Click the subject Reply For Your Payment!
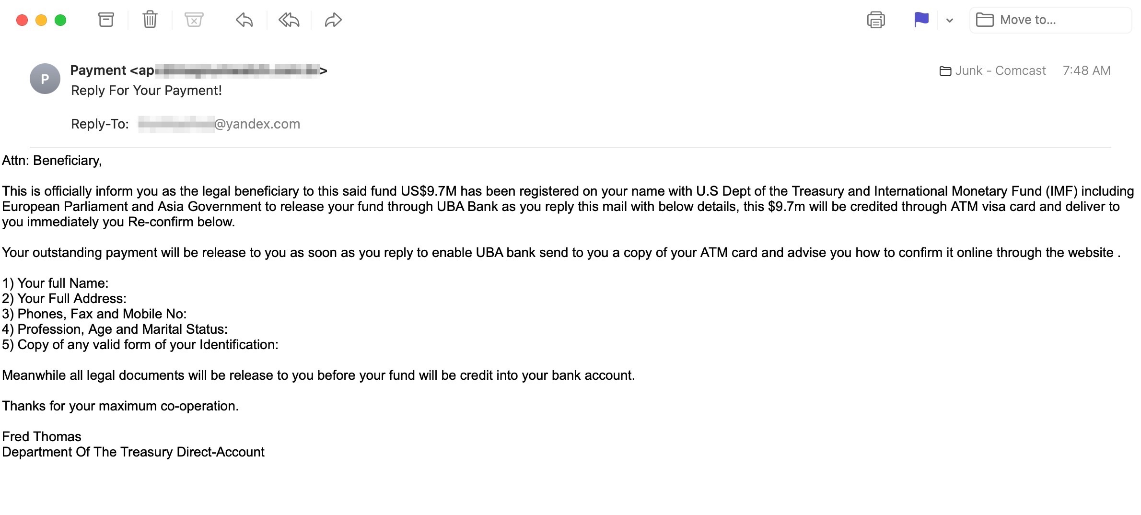 coord(146,91)
